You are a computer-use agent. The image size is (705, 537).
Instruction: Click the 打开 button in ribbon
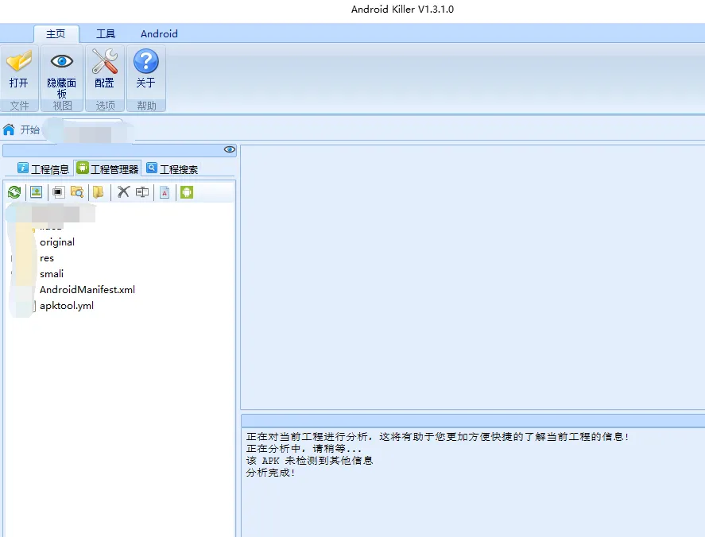point(19,71)
